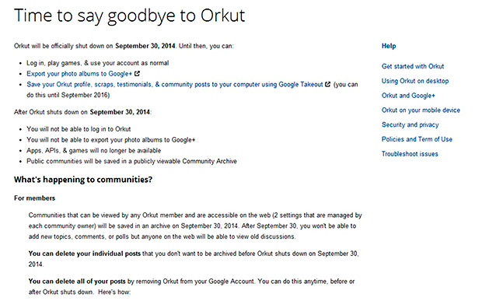Open Export your photo albums to Google+ link
This screenshot has width=482, height=301.
click(79, 74)
